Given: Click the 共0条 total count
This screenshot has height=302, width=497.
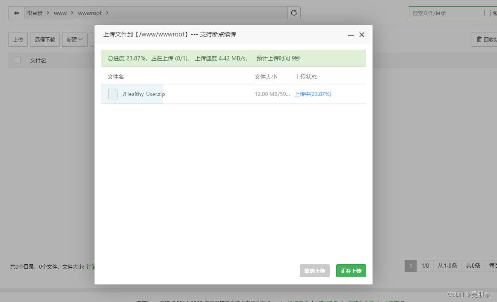Looking at the screenshot, I should (x=473, y=266).
